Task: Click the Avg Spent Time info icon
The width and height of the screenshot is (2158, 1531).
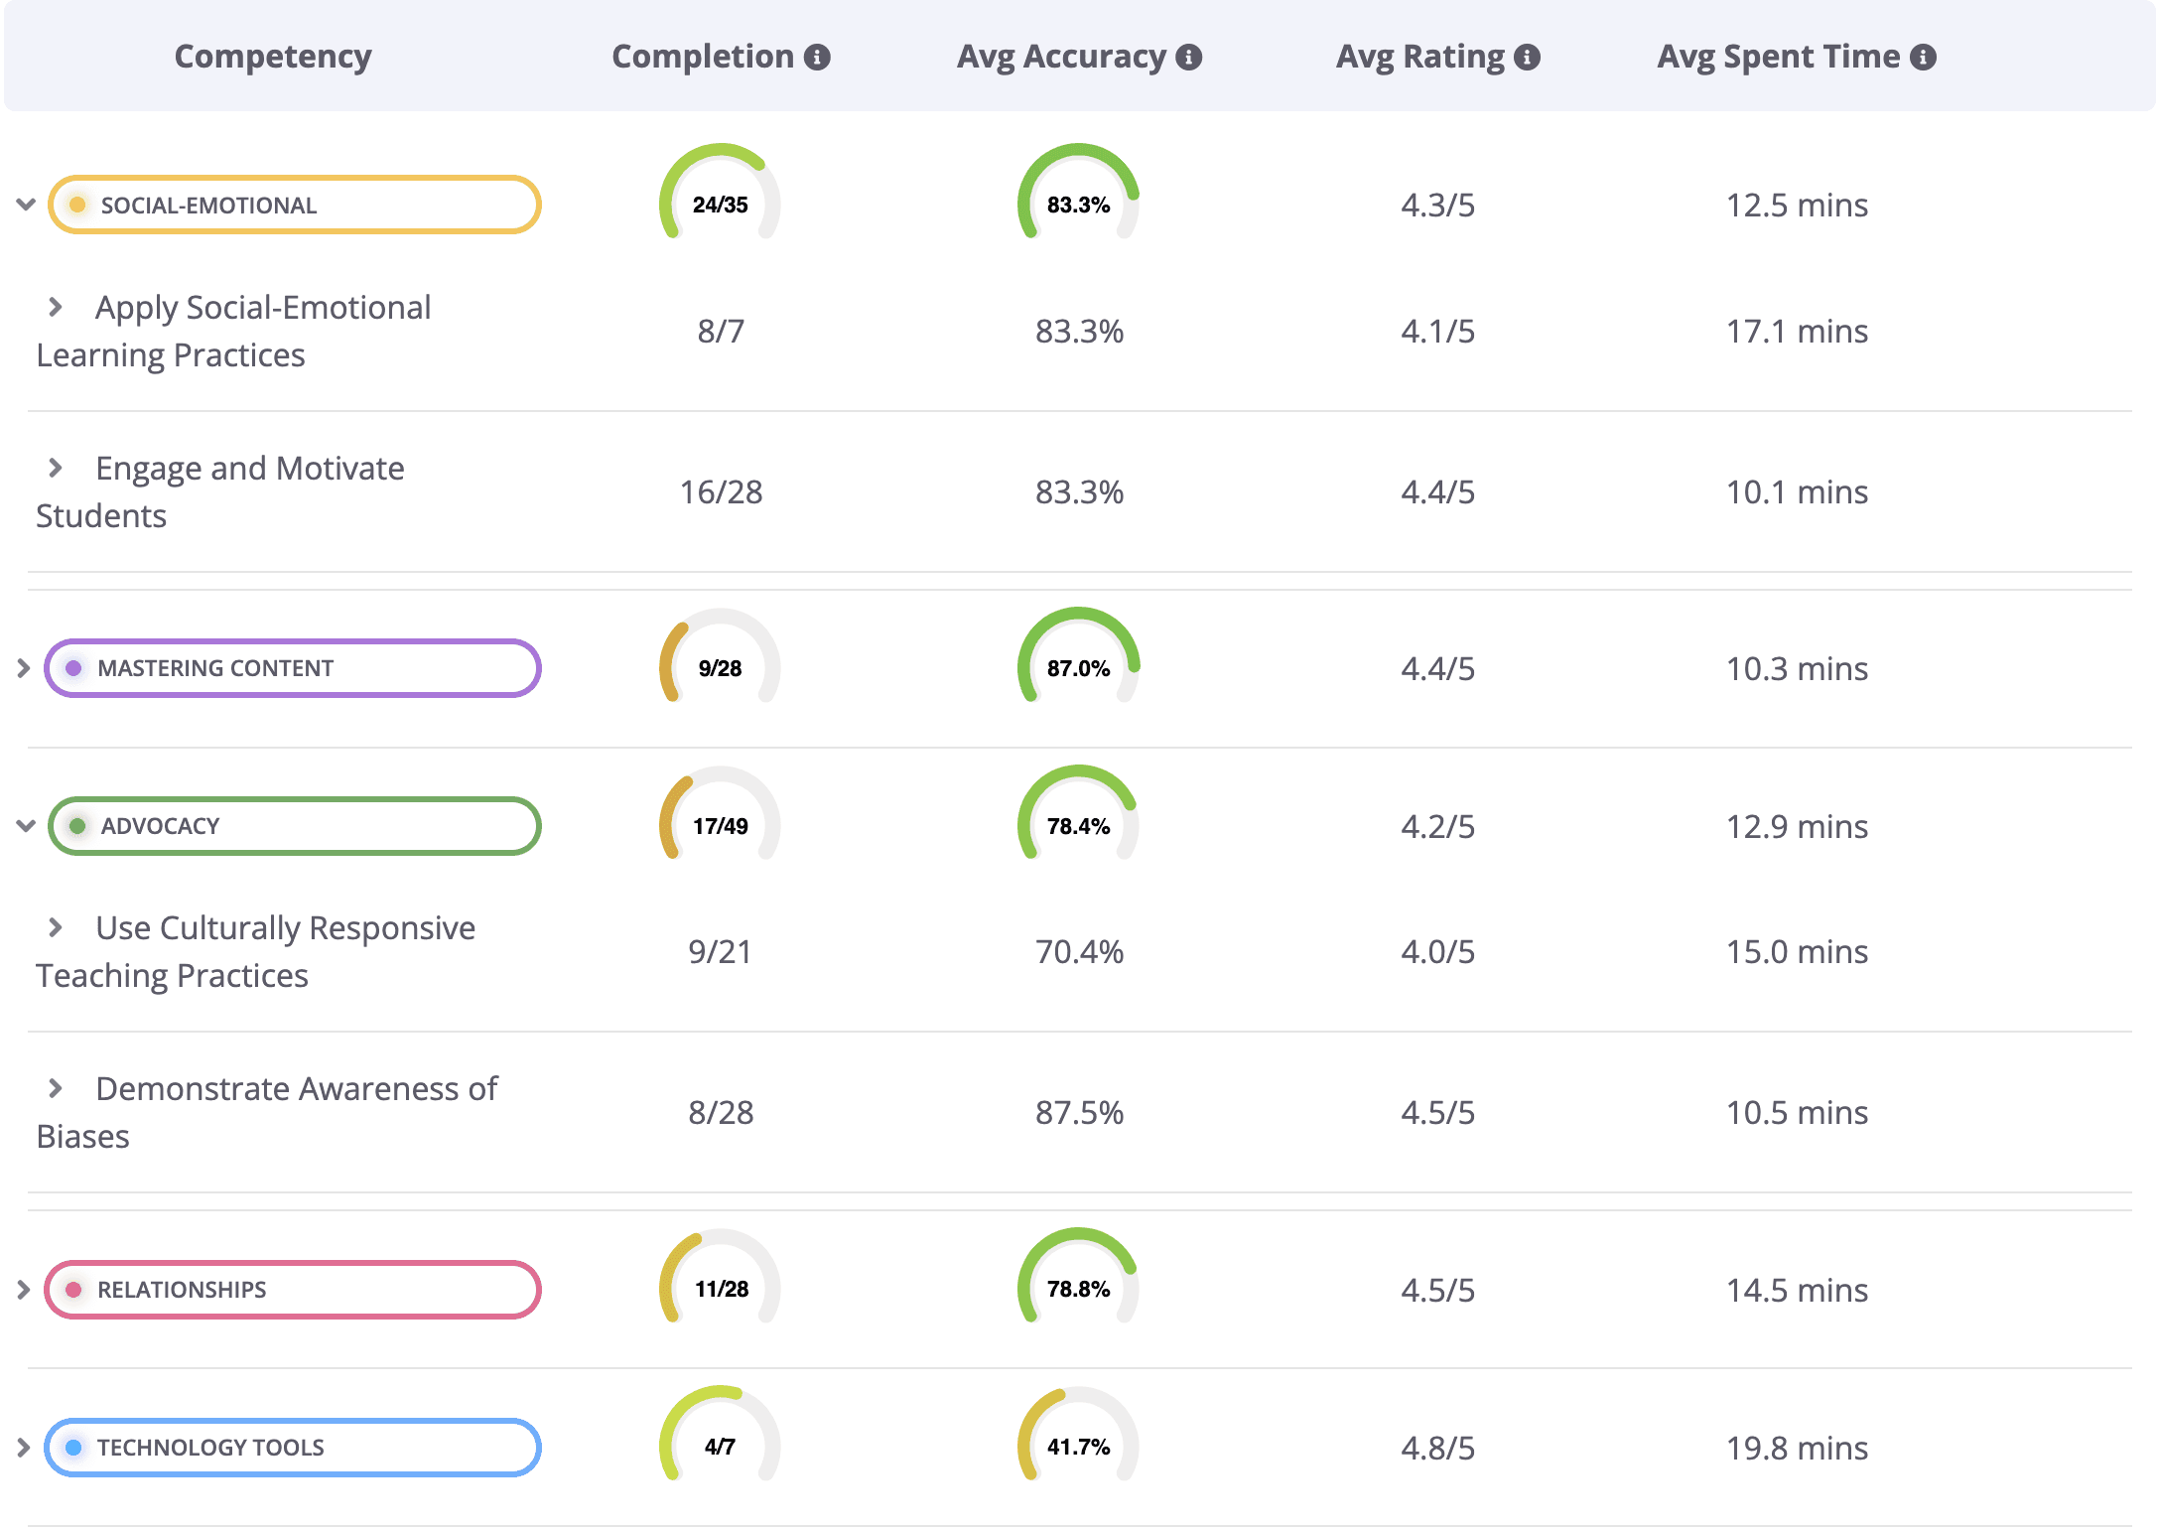Action: coord(1923,58)
